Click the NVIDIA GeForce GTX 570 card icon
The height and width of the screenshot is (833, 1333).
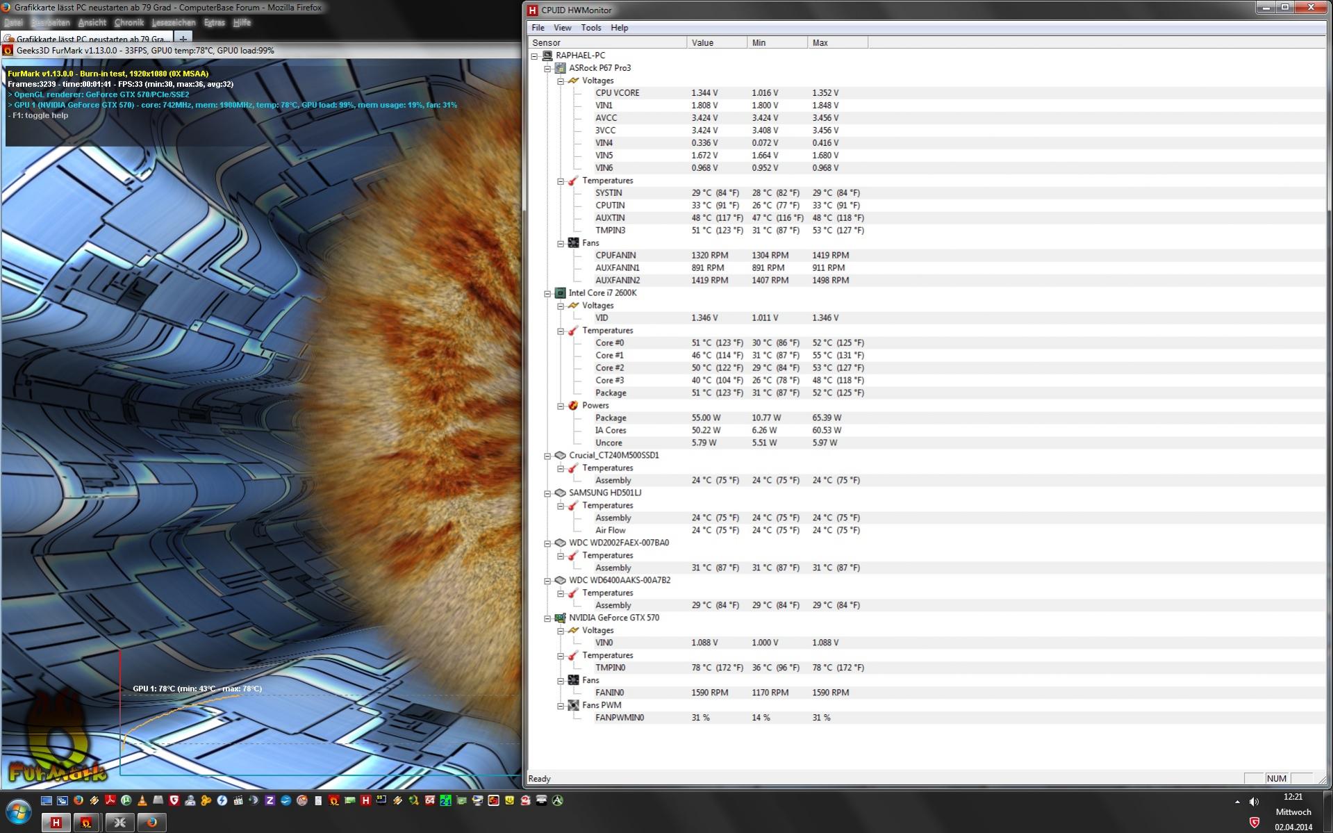[x=561, y=618]
